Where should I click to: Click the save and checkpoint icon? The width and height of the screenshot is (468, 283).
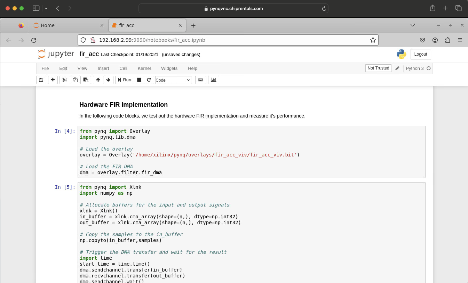click(41, 80)
